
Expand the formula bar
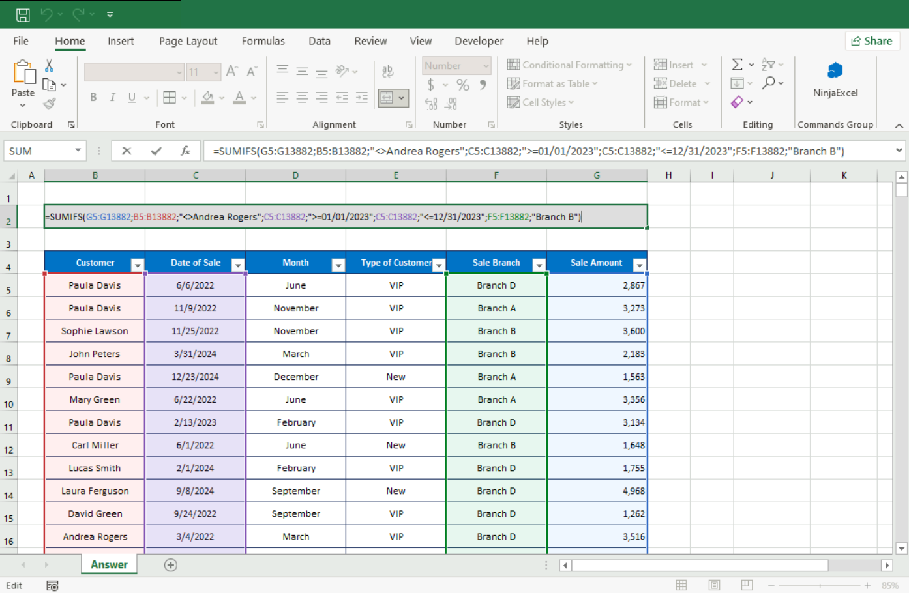[899, 151]
